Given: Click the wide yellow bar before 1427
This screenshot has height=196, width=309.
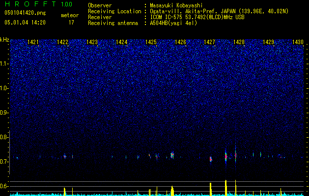Looking at the screenshot, I should pos(210,189).
